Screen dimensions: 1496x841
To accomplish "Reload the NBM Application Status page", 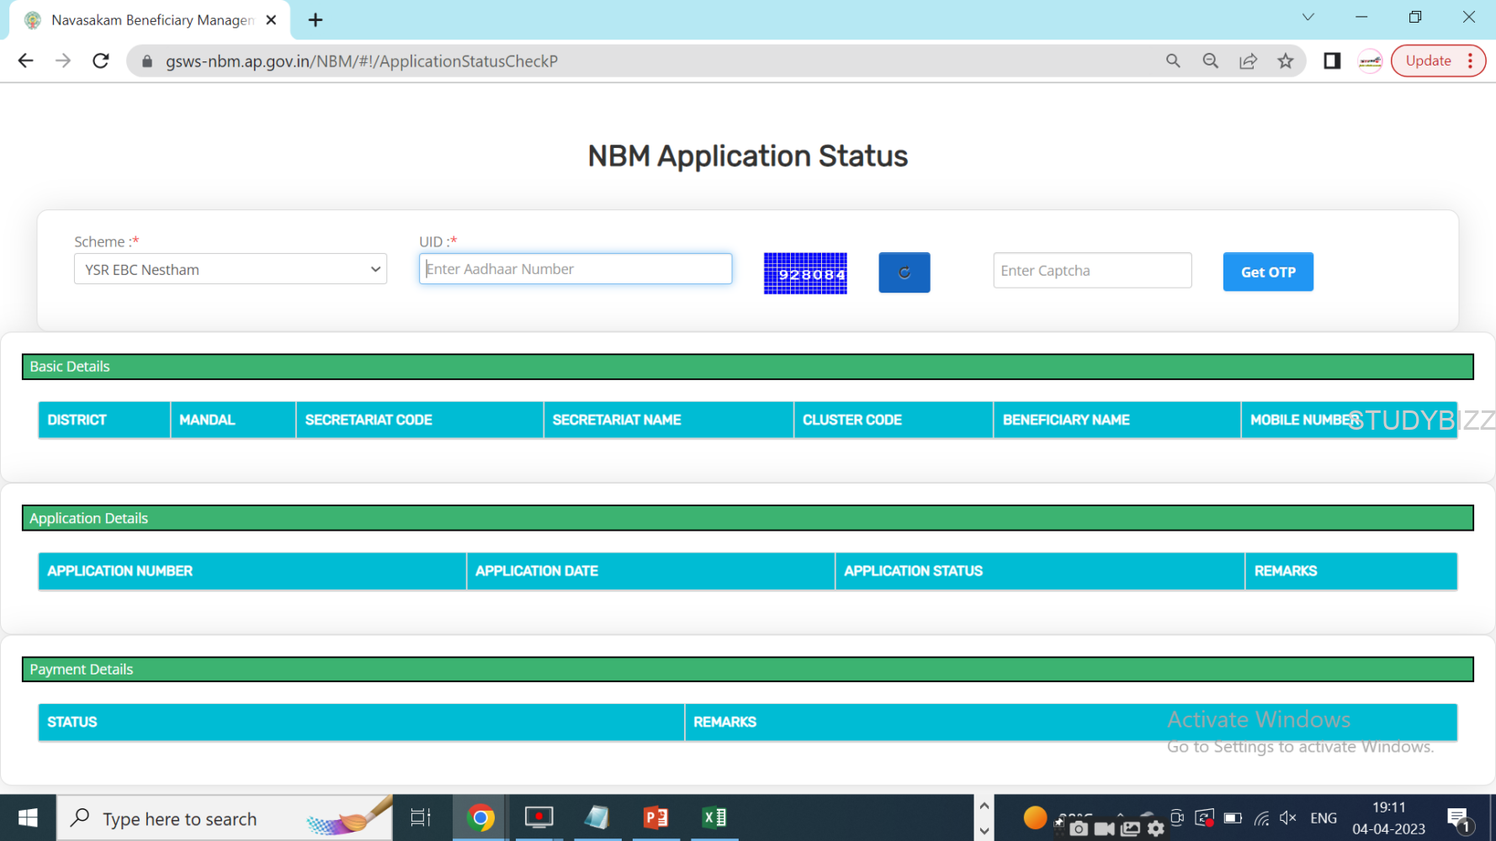I will pyautogui.click(x=100, y=61).
